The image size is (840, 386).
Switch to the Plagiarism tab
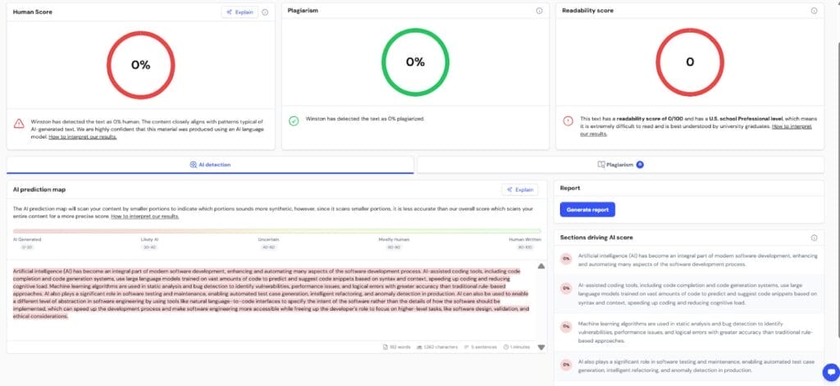tap(620, 165)
